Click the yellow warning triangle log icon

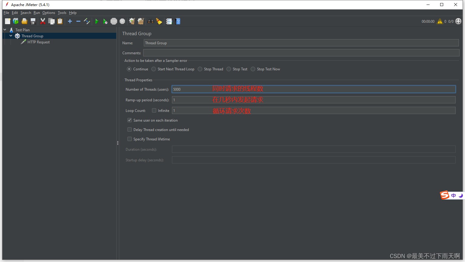pyautogui.click(x=440, y=21)
